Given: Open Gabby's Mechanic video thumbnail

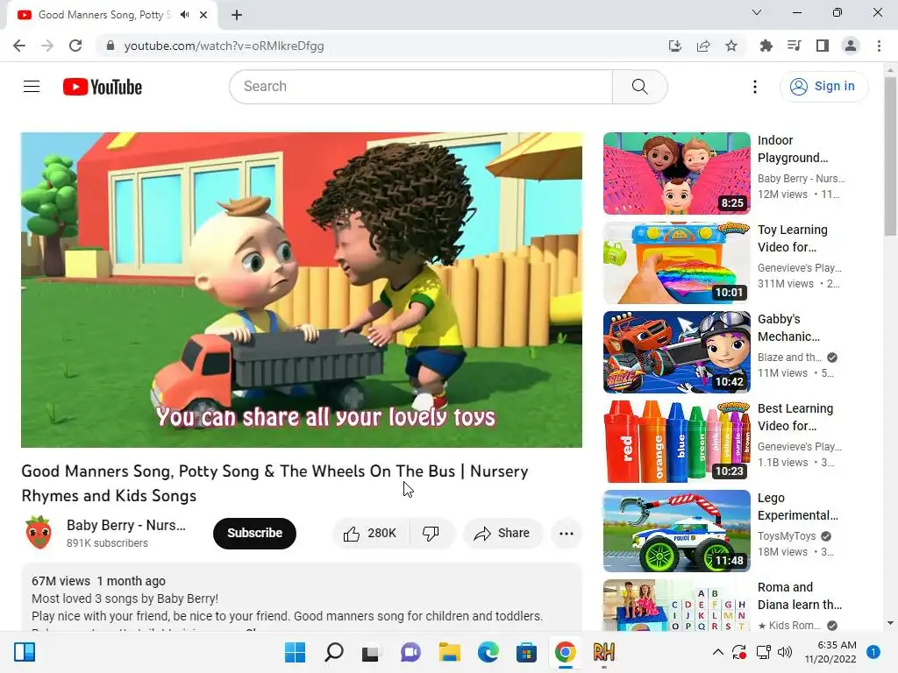Looking at the screenshot, I should coord(677,352).
